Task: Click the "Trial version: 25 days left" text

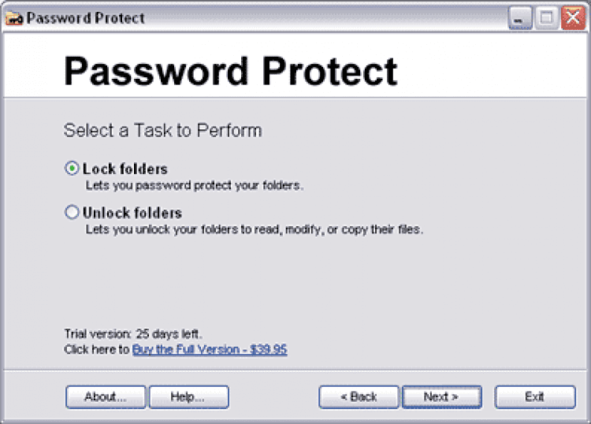Action: (138, 333)
